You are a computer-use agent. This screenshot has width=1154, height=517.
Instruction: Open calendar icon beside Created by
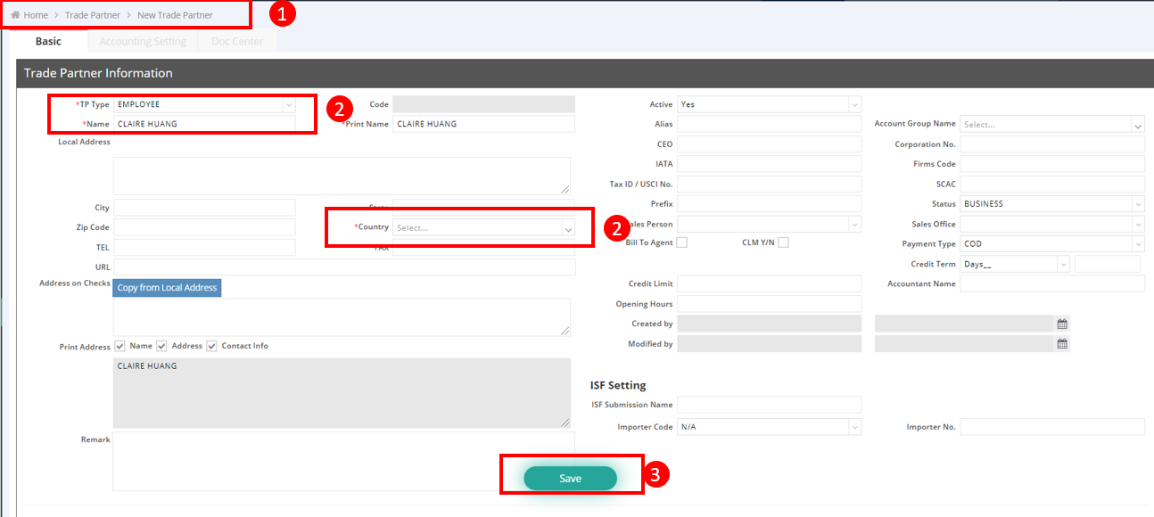tap(1062, 324)
